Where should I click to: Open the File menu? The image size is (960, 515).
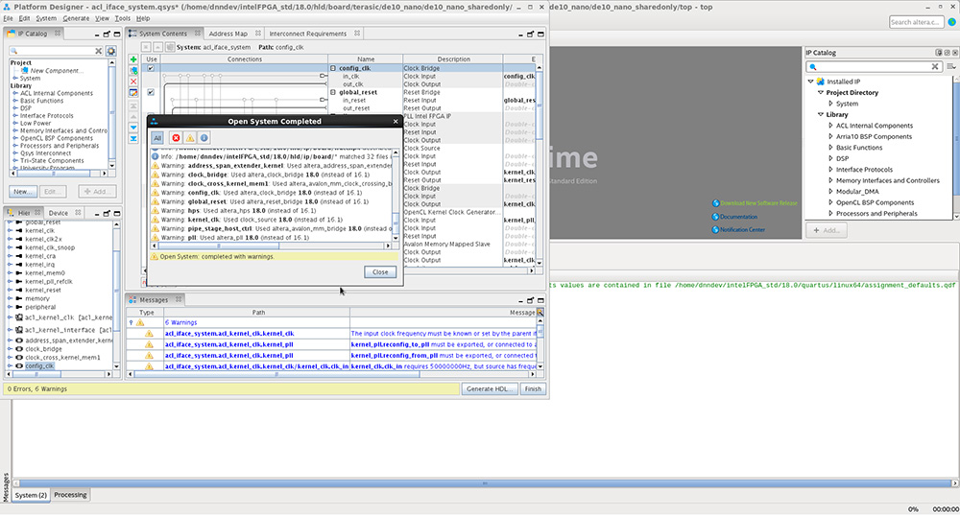coord(8,18)
